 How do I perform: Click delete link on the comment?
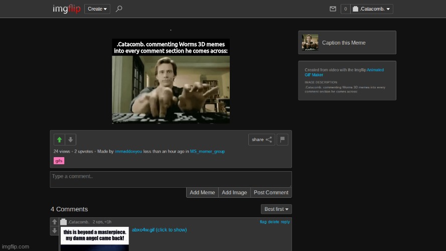(x=273, y=222)
